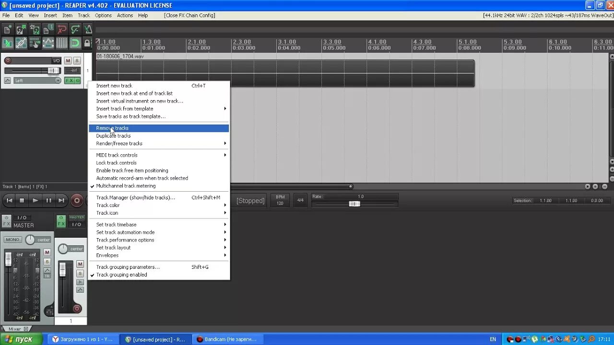The image size is (614, 345).
Task: Toggle the Grid lines toolbar icon
Action: 62,43
